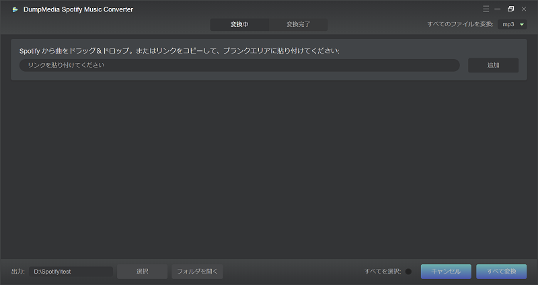
Task: Open the mp3 output format dropdown
Action: pos(512,24)
